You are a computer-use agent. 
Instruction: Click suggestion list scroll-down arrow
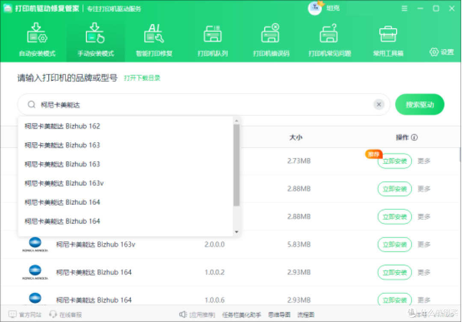tap(236, 232)
